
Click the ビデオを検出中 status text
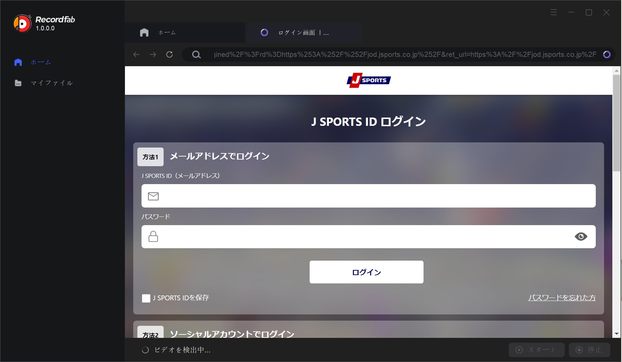(x=182, y=350)
